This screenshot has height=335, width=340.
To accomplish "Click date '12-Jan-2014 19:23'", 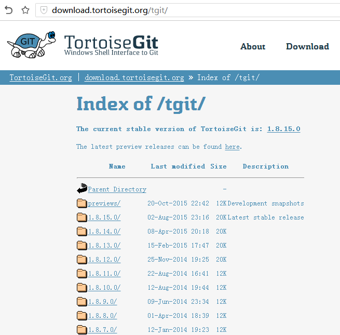I will pos(178,330).
